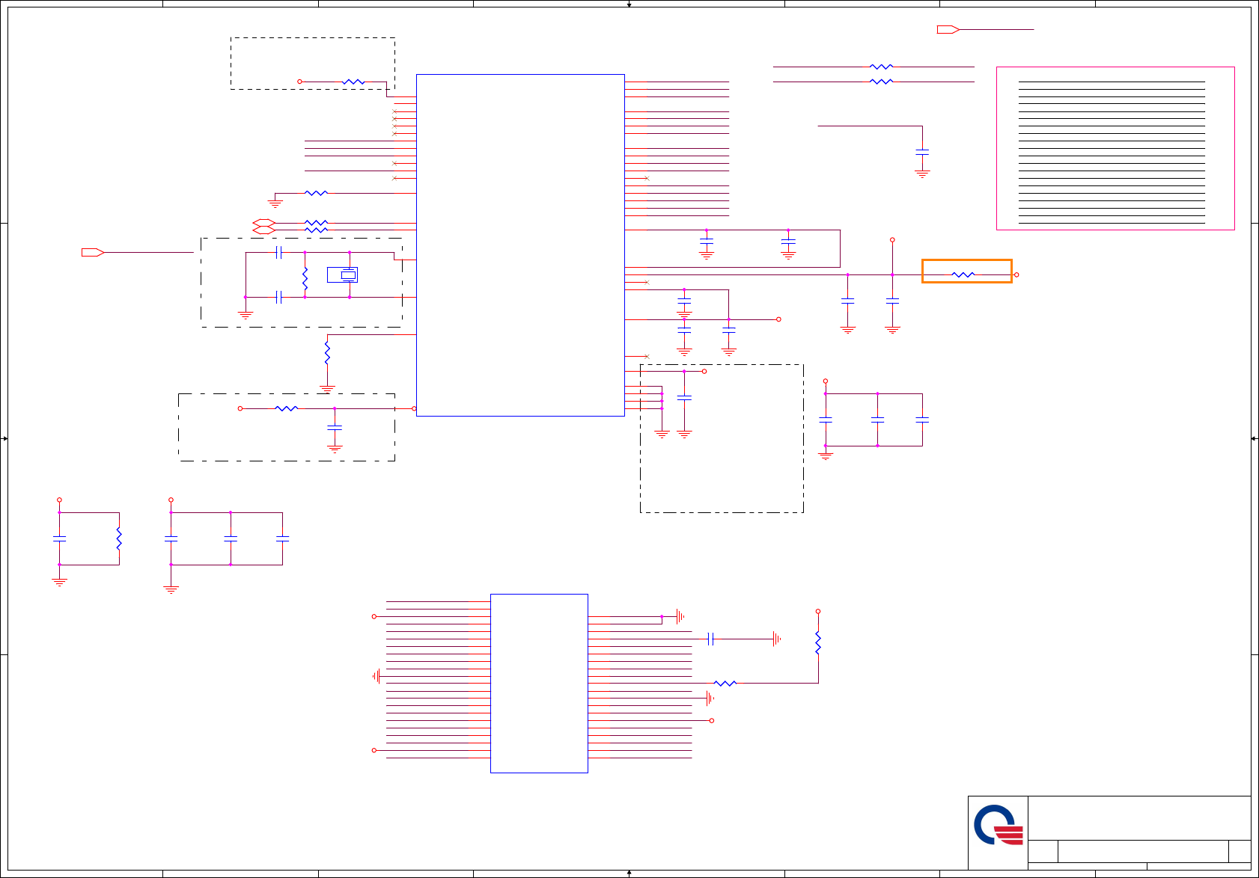Click the smaller lower IC body
Viewport: 1259px width, 878px height.
click(x=539, y=683)
